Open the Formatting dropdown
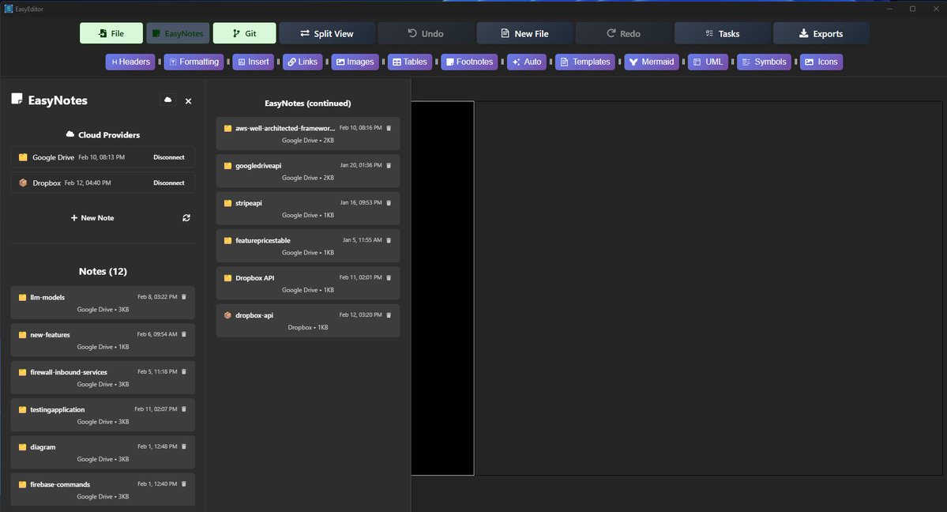 tap(194, 62)
